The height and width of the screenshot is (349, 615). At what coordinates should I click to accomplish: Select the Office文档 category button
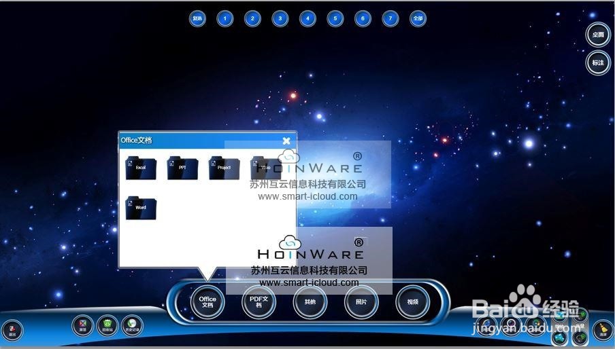207,302
